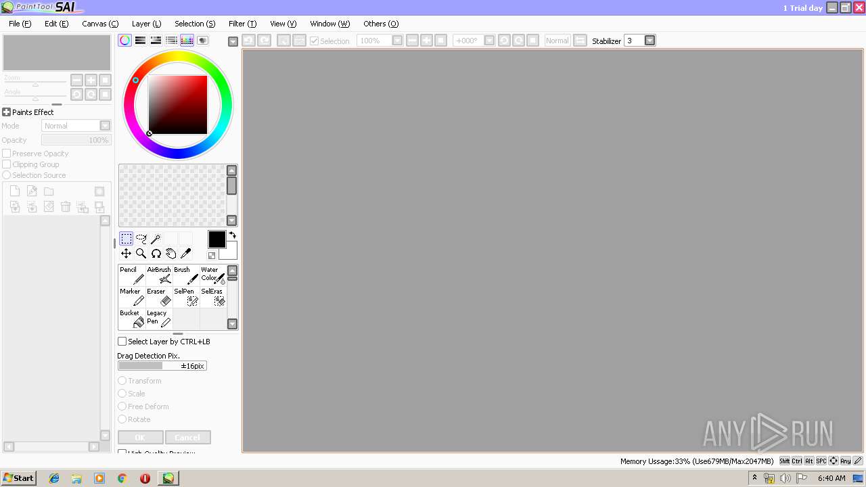This screenshot has width=866, height=487.
Task: Toggle the swatches panel
Action: click(187, 41)
